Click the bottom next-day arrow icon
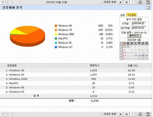Viewport: 153px width, 117px height. coord(8,114)
